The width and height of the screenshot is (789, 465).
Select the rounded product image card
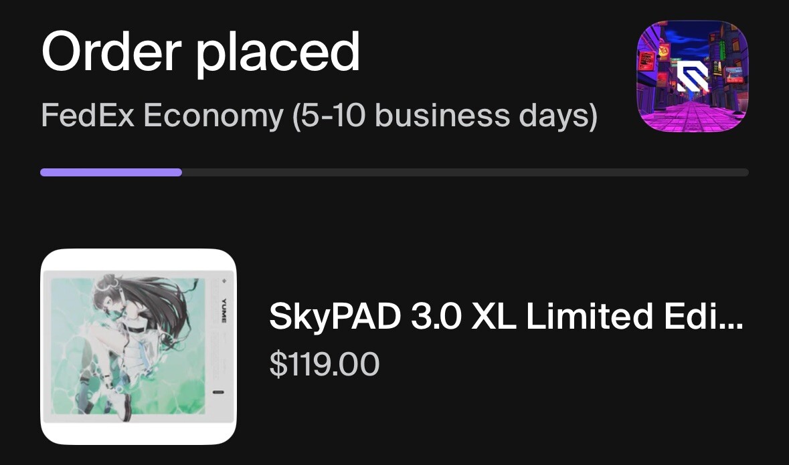point(139,346)
